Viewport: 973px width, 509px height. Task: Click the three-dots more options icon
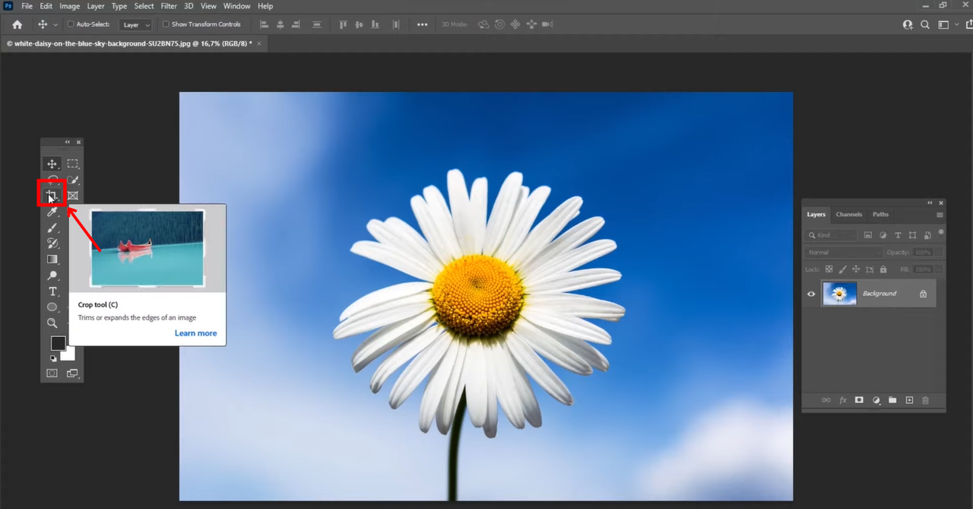point(423,24)
